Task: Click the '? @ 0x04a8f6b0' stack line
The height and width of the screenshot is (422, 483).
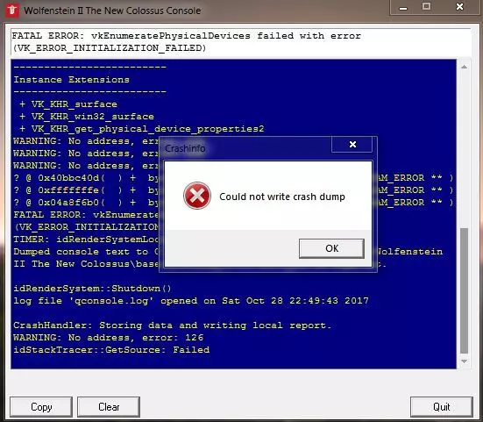Action: [86, 203]
